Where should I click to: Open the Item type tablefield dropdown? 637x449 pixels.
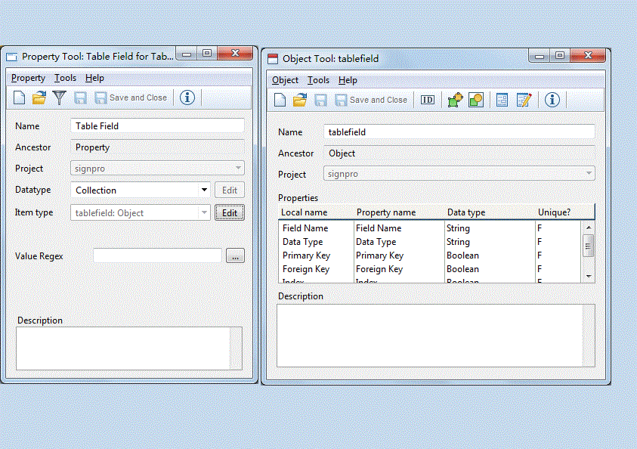(204, 213)
